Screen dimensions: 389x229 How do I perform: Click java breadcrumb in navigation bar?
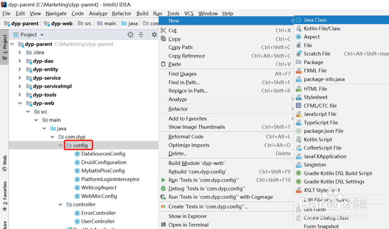pos(129,23)
